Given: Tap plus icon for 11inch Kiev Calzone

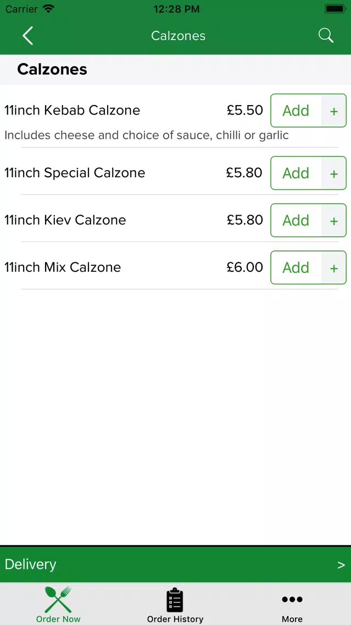Looking at the screenshot, I should (334, 221).
